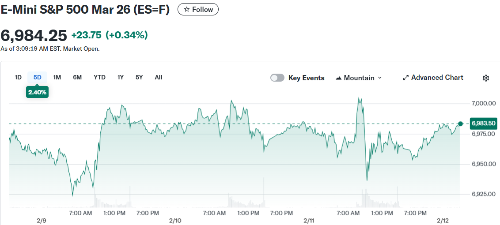The width and height of the screenshot is (500, 225).
Task: Click the 2/9 date label
Action: (x=42, y=221)
